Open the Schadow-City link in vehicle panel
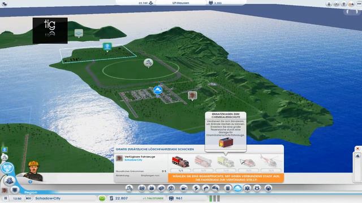Viewport: 362px width, 203px height. pos(133,160)
